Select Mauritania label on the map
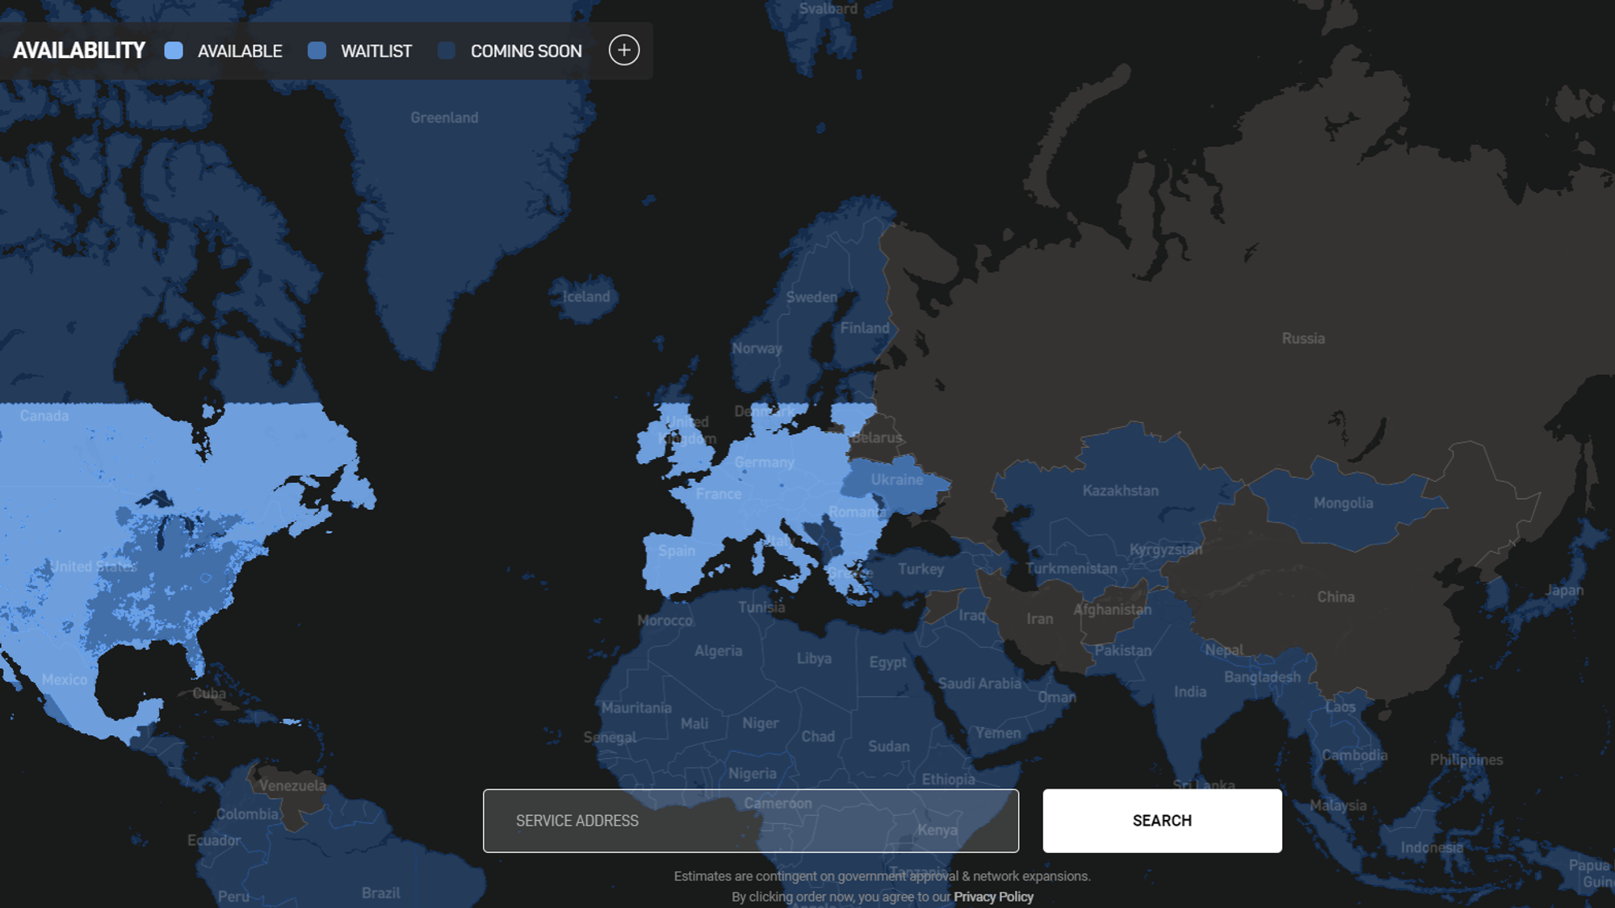Screen dimensions: 1615x908 tap(636, 708)
